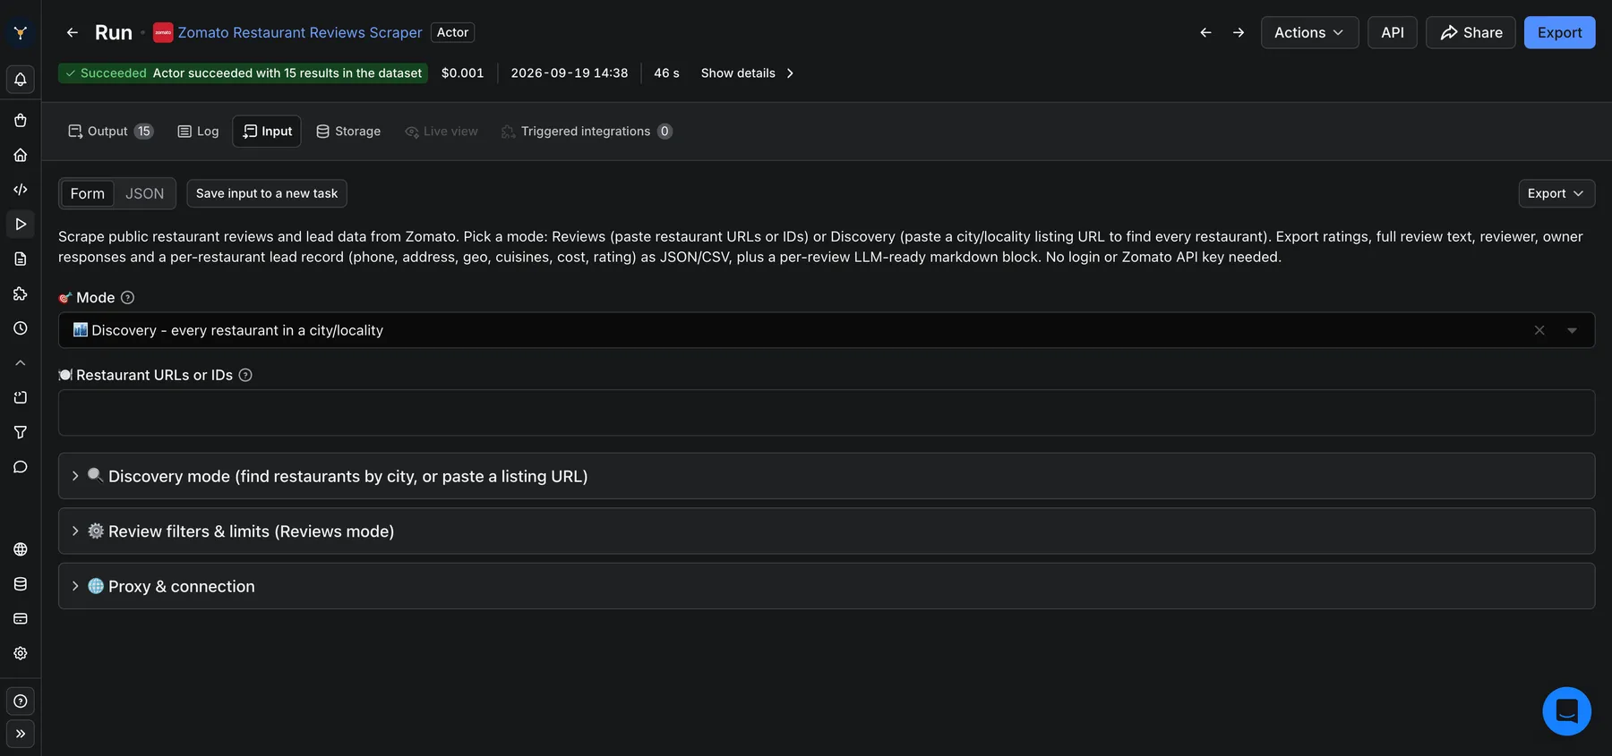Screen dimensions: 1612x756
Task: Open Settings gear in sidebar
Action: coord(20,653)
